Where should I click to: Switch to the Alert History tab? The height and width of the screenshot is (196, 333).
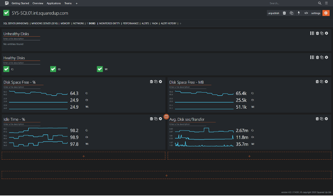click(169, 23)
